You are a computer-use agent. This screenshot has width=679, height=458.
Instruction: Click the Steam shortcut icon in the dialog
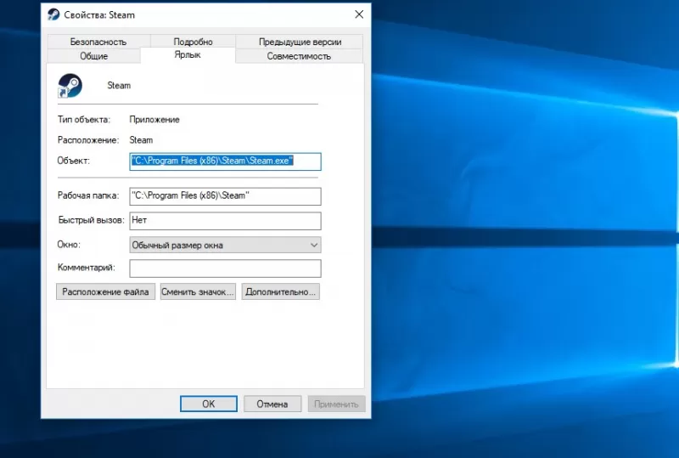[x=70, y=86]
